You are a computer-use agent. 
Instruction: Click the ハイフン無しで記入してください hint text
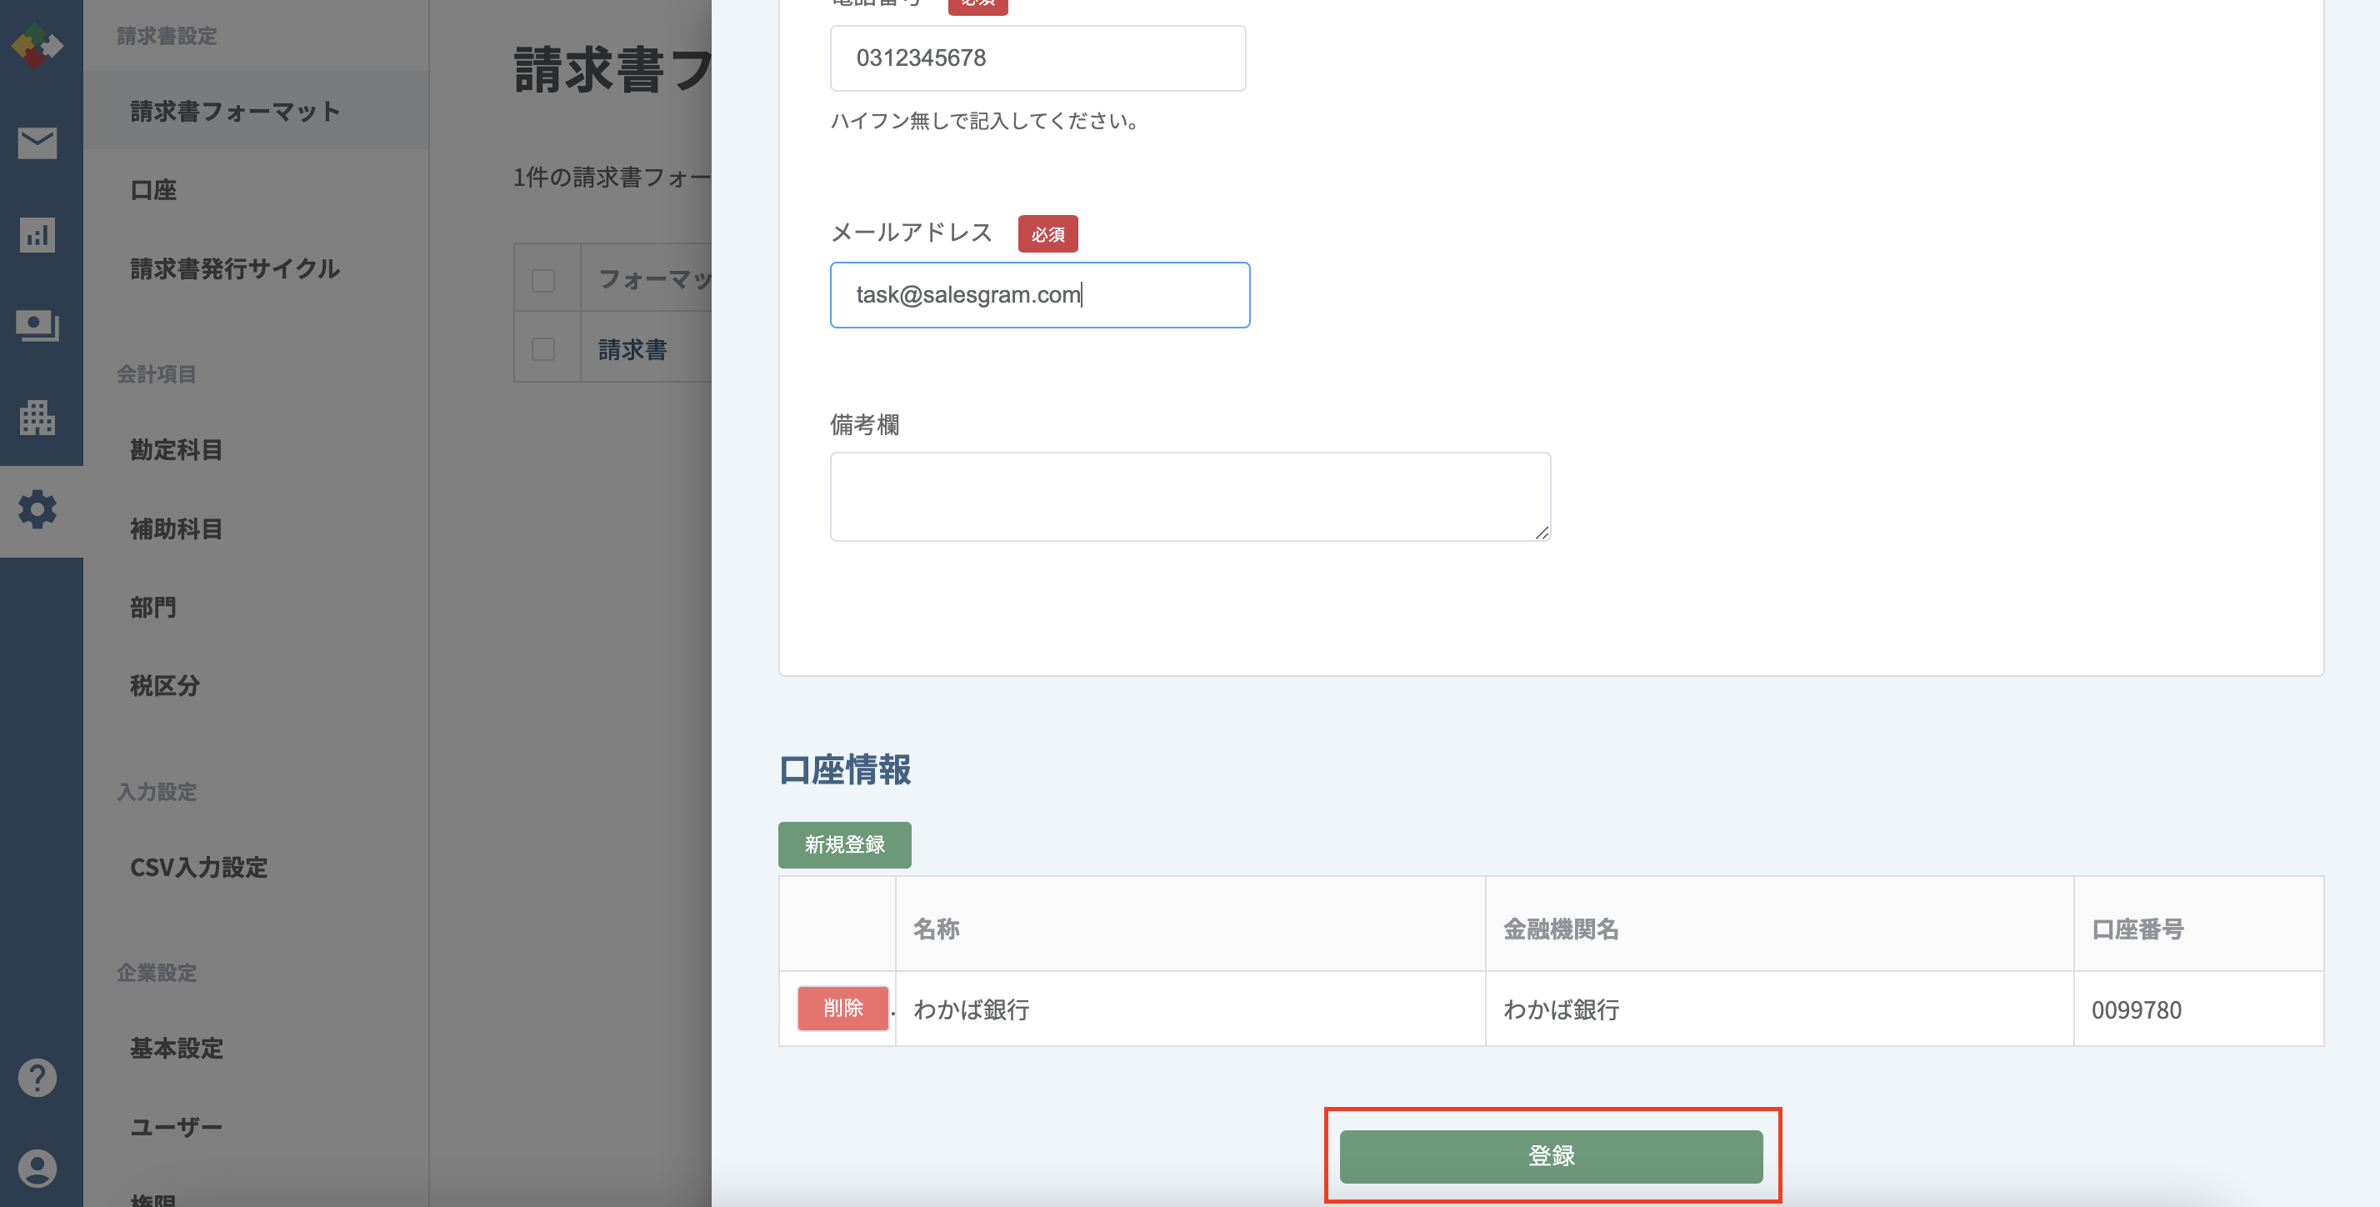coord(985,121)
